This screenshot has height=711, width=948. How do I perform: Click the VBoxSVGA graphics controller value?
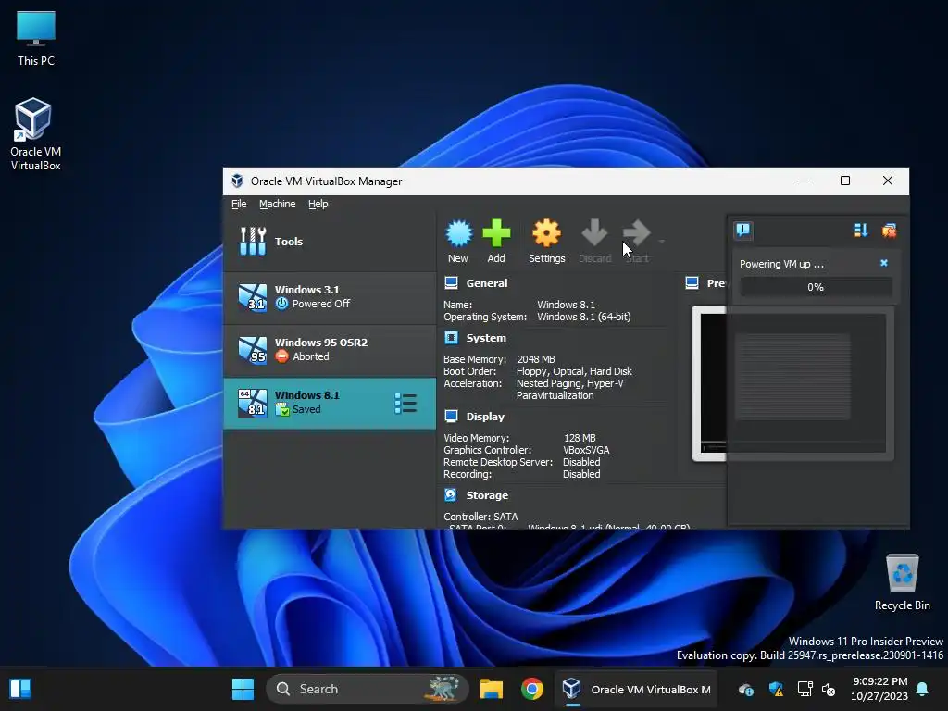[x=586, y=450]
